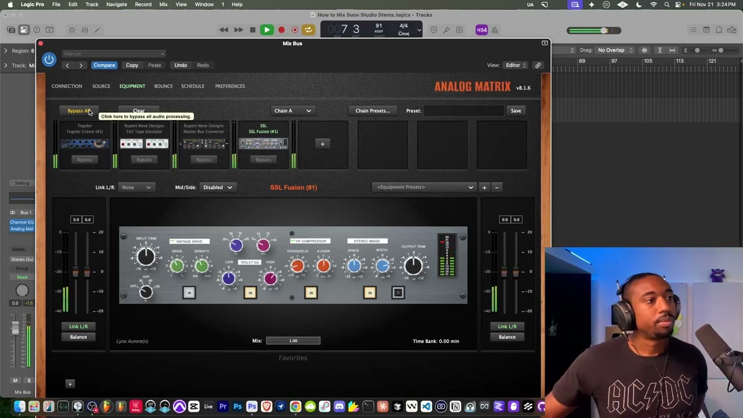
Task: Toggle the yellow Cycle button
Action: pos(308,30)
